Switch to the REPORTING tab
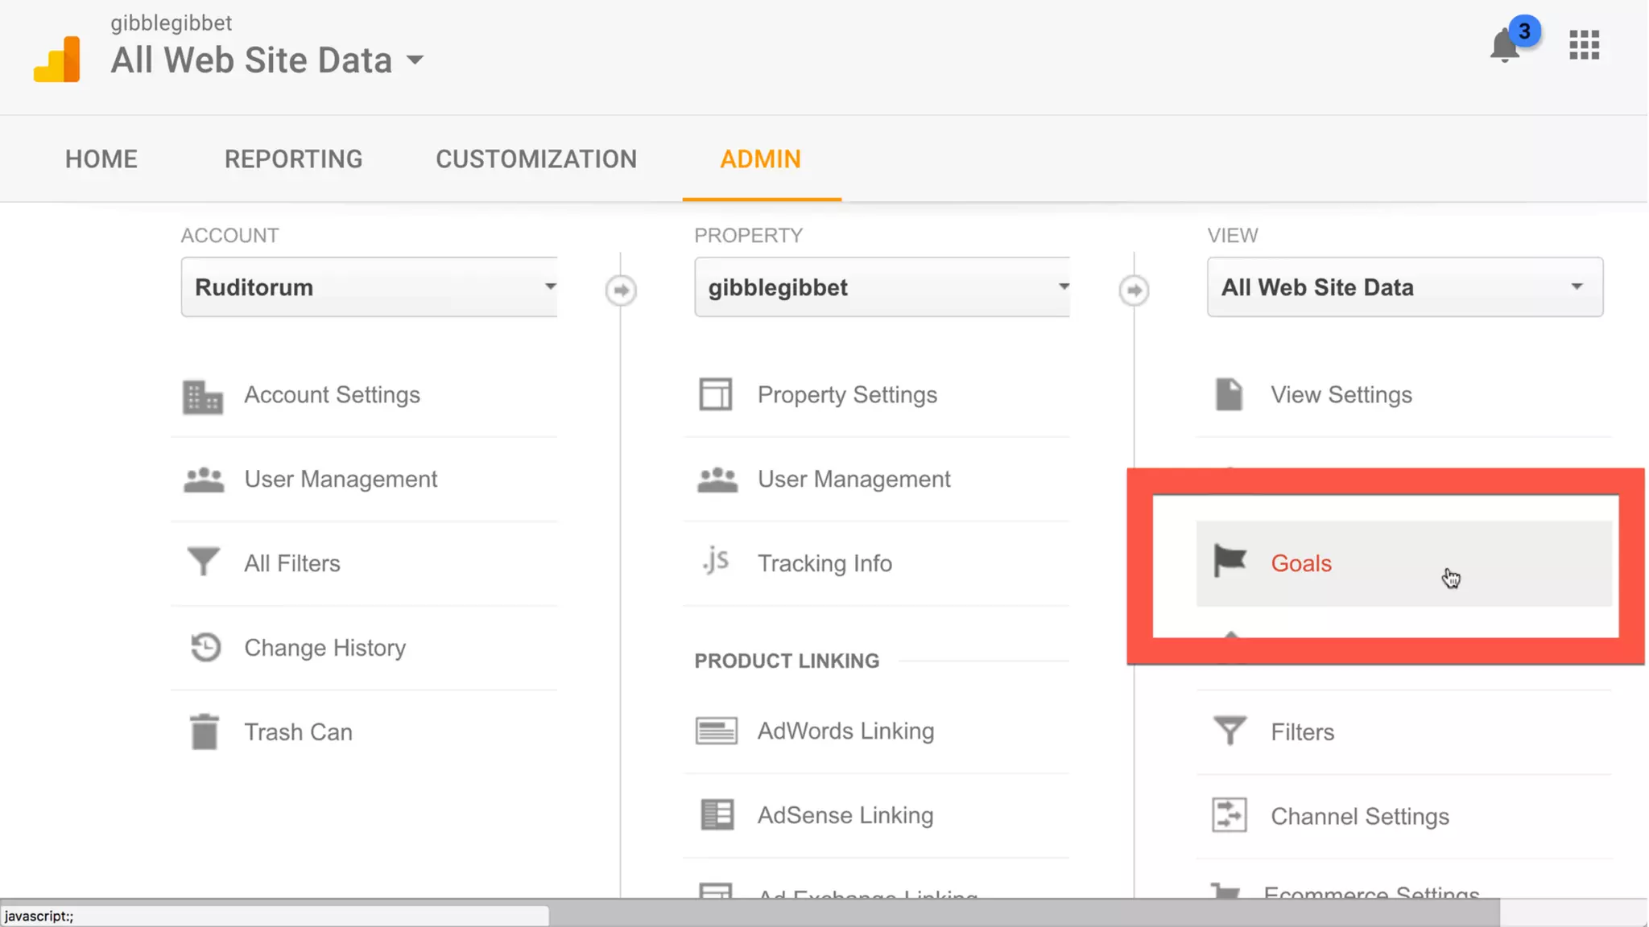The image size is (1649, 927). click(x=293, y=159)
